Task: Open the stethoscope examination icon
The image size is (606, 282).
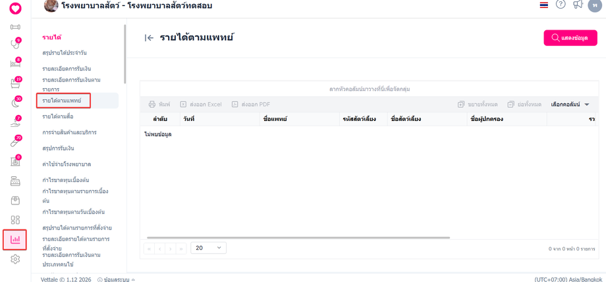Action: coord(15,43)
